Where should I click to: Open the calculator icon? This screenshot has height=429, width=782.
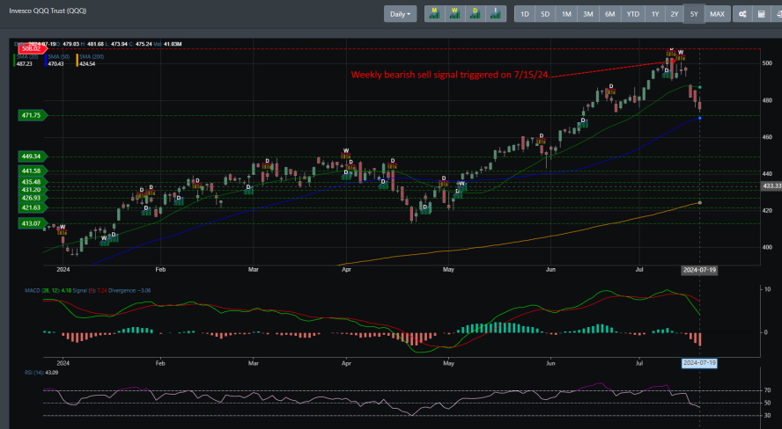click(762, 14)
